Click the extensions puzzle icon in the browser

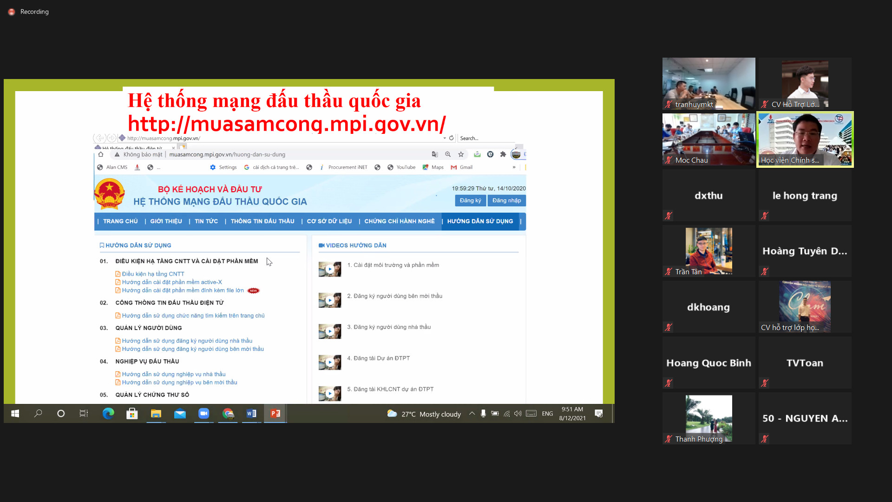(503, 154)
